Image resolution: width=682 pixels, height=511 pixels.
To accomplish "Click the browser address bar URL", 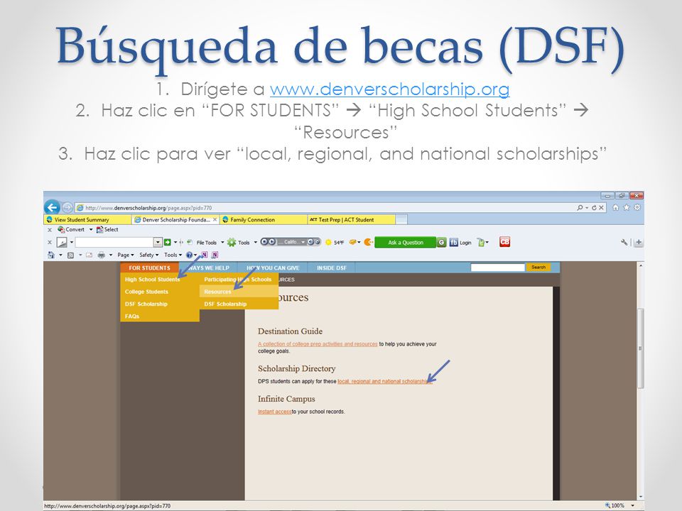I will coord(148,208).
